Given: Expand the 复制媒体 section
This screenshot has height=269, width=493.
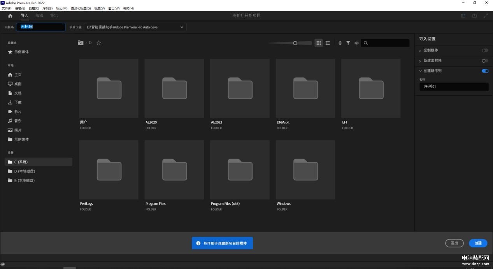Looking at the screenshot, I should (420, 51).
